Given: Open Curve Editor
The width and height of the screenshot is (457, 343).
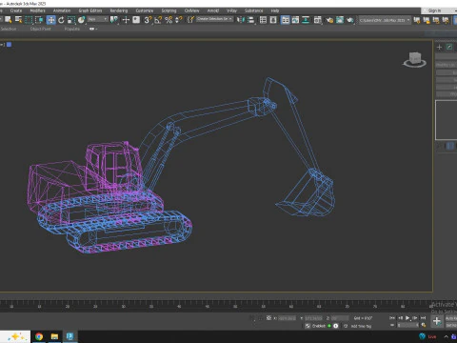Looking at the screenshot, I should 295,20.
